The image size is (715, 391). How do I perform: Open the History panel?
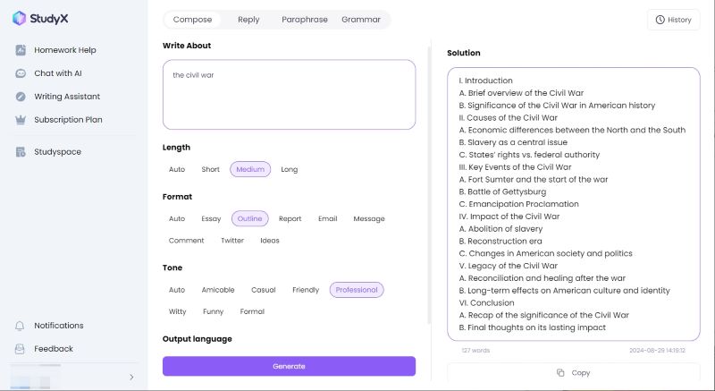pyautogui.click(x=673, y=20)
